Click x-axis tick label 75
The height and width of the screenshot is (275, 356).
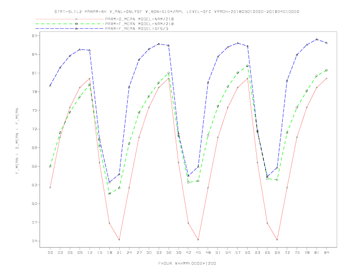pos(297,253)
